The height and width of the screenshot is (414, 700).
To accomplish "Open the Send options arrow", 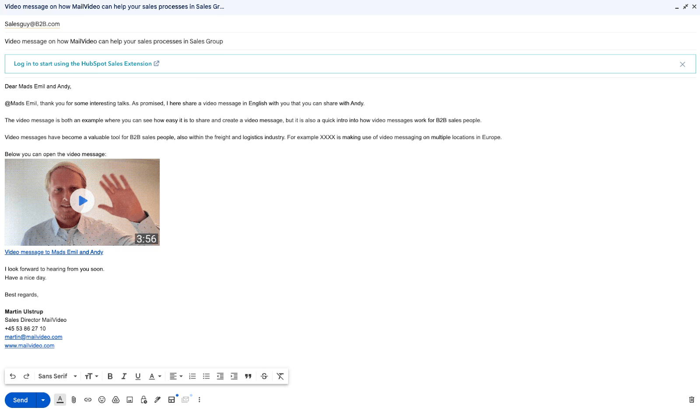I will [43, 400].
